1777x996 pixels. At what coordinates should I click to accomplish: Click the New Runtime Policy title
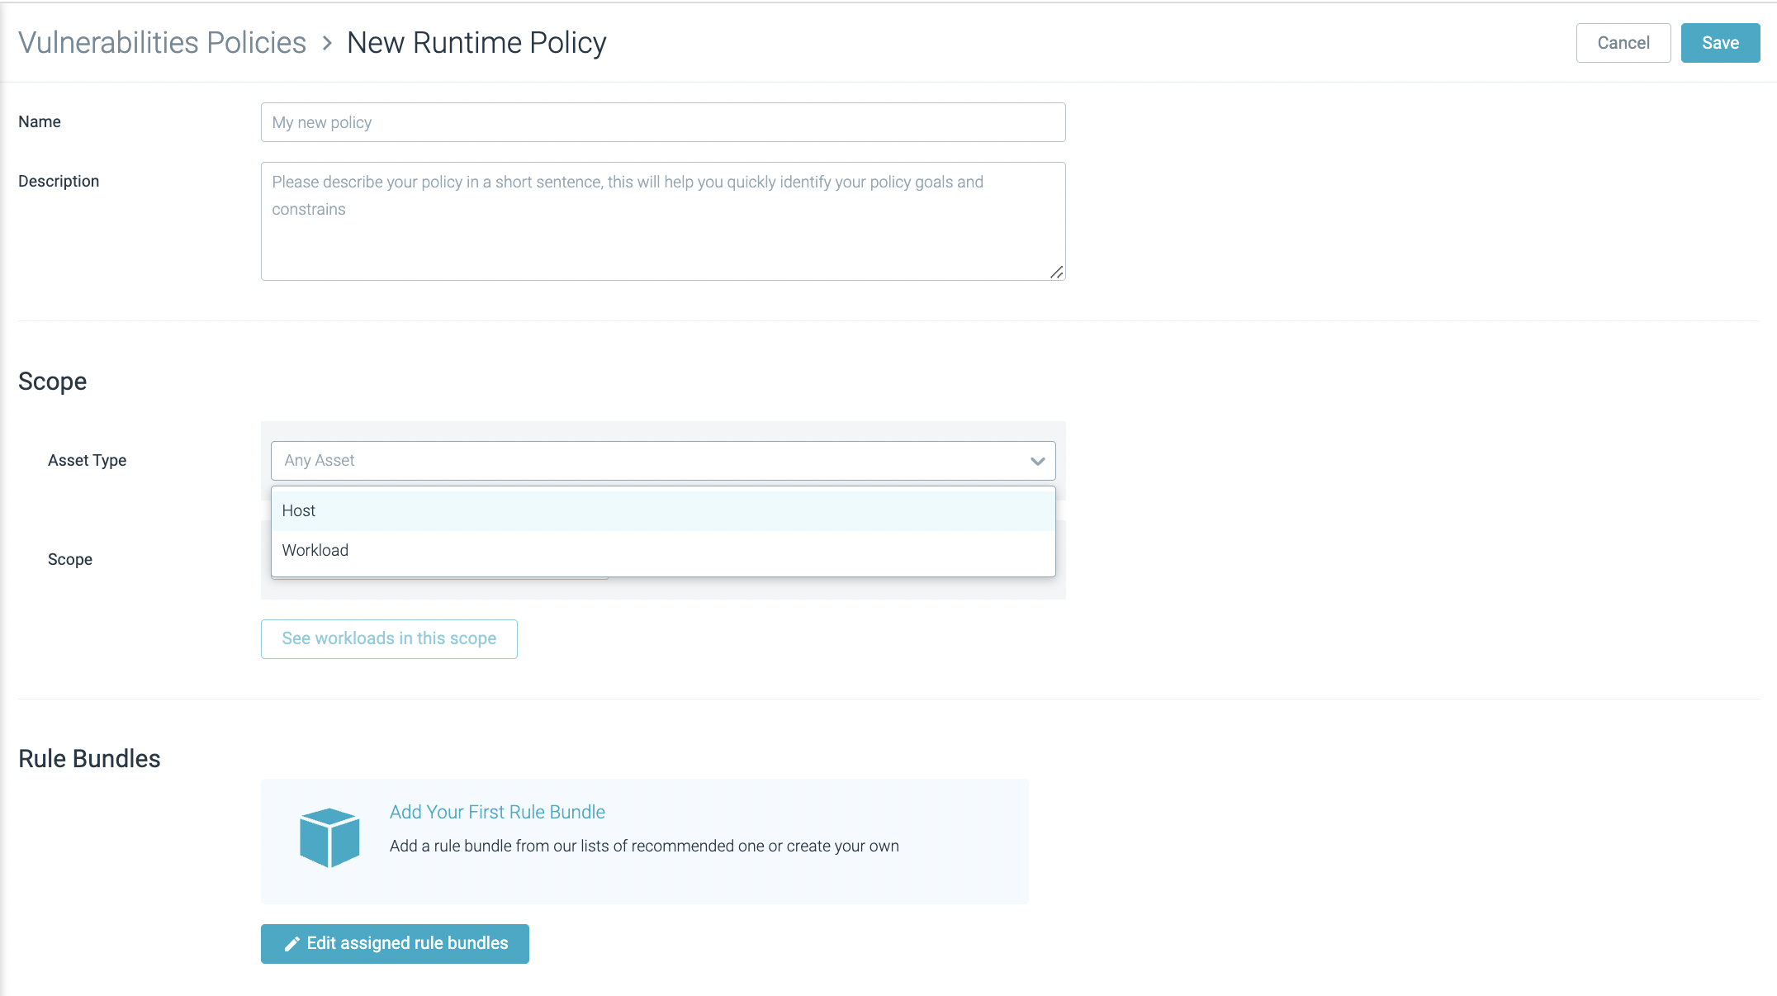click(x=476, y=43)
